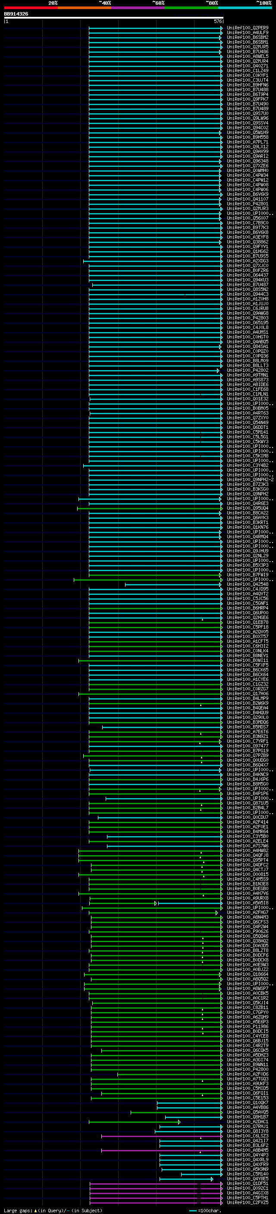Select the label UniRef100_Q38862

coord(248,242)
